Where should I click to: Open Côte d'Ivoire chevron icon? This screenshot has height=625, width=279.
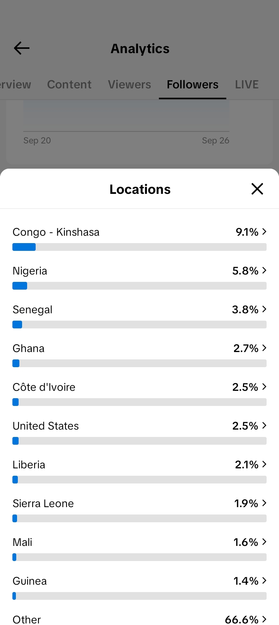pyautogui.click(x=264, y=387)
